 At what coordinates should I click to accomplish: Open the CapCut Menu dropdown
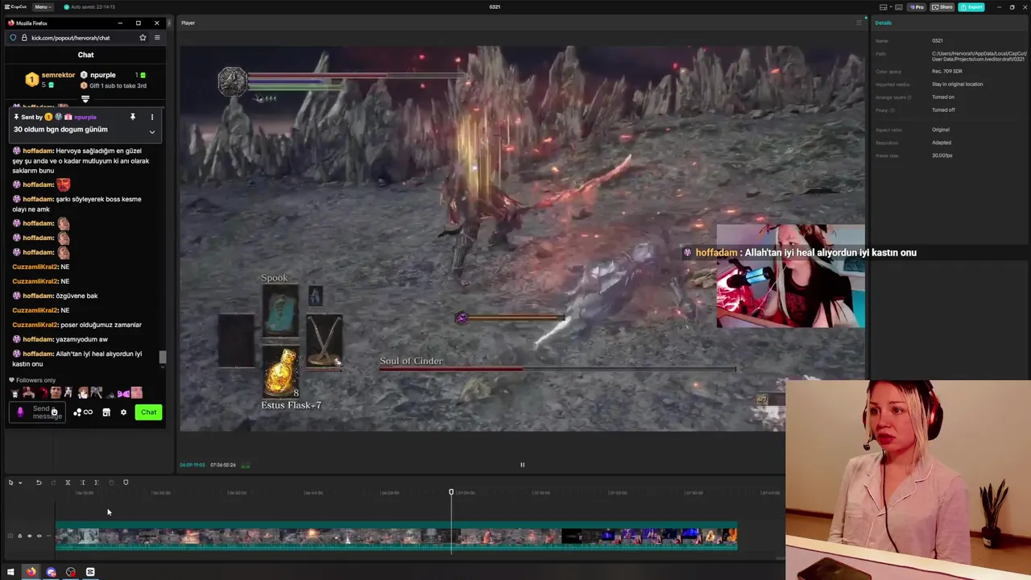[43, 6]
